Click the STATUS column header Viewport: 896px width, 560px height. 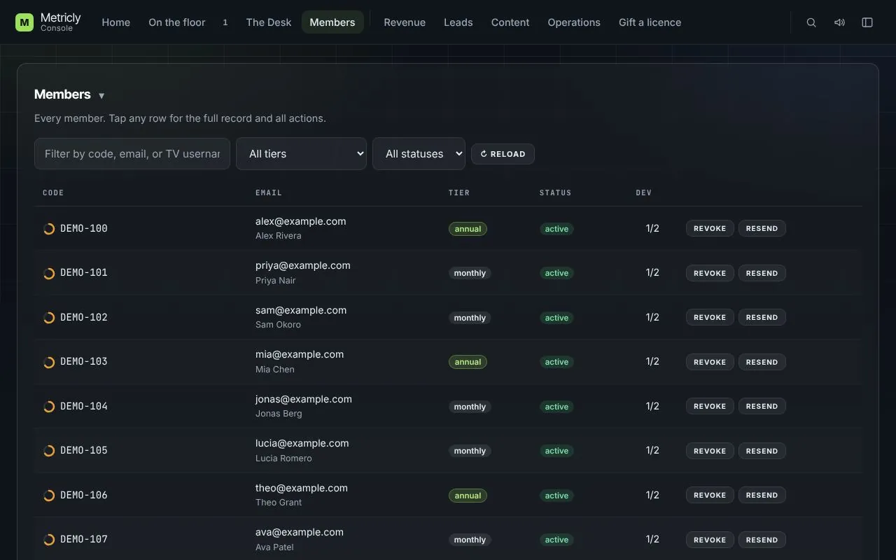point(556,192)
